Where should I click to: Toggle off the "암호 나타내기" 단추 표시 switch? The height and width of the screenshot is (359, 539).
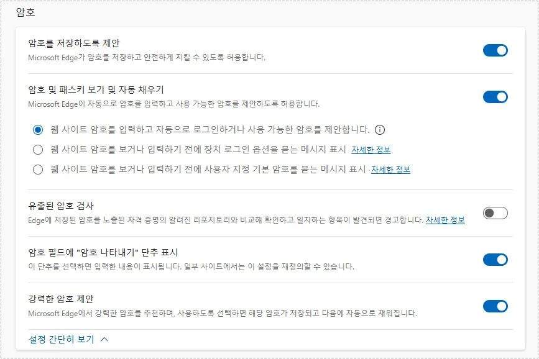pos(495,260)
